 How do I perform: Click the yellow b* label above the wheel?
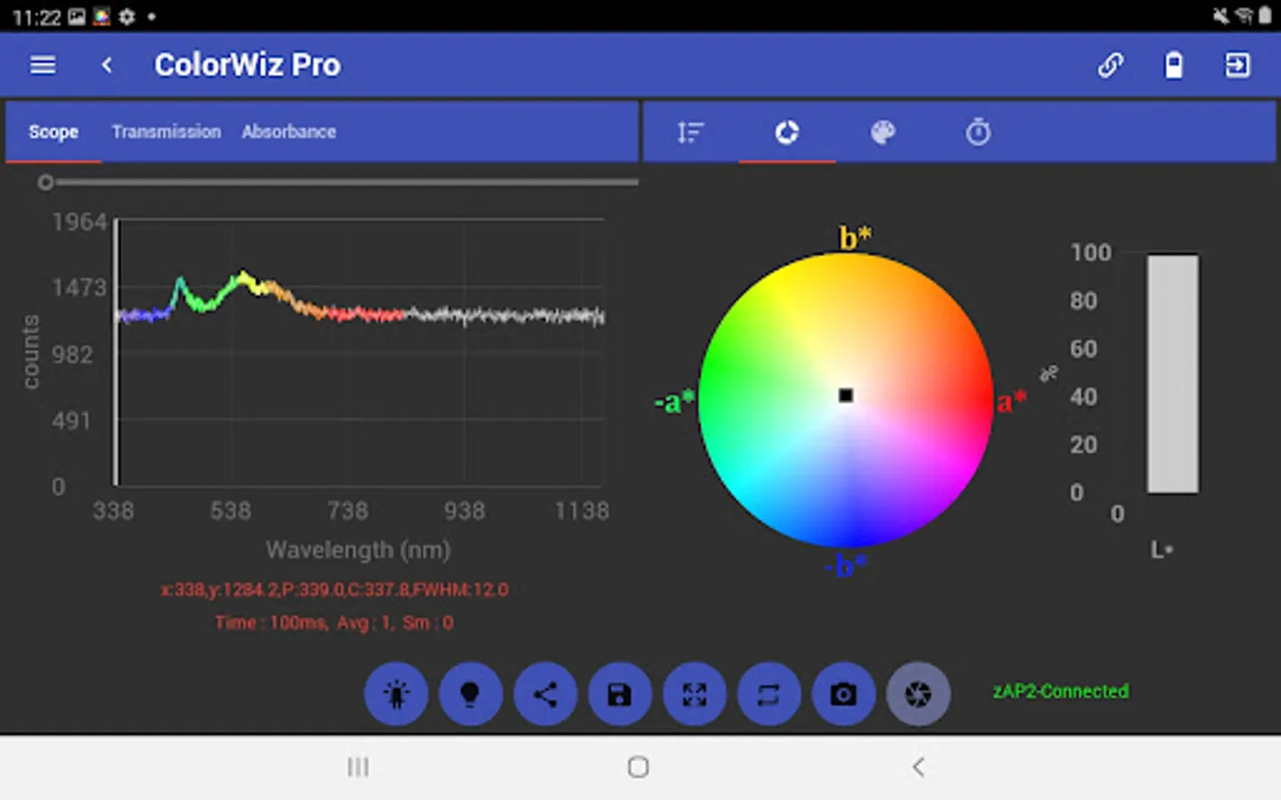[856, 237]
